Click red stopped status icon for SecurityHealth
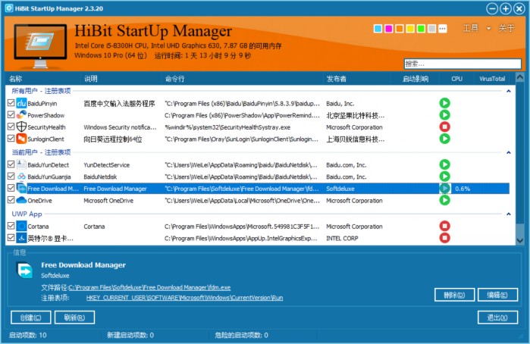 point(444,127)
